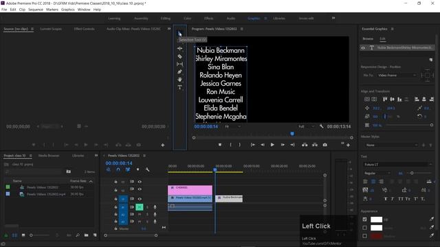Step forward one frame in Program monitor
440x247 pixels.
(283, 145)
